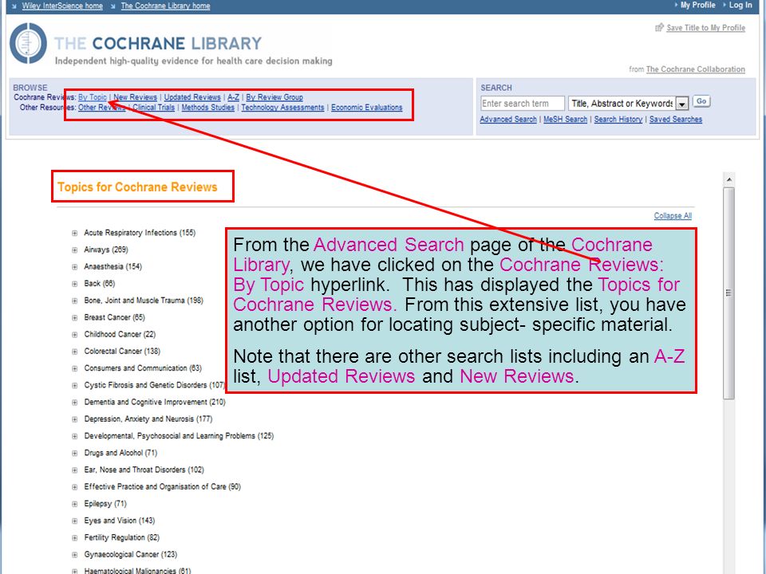Click the Save Title to My Profile icon
This screenshot has width=766, height=574.
coord(659,27)
